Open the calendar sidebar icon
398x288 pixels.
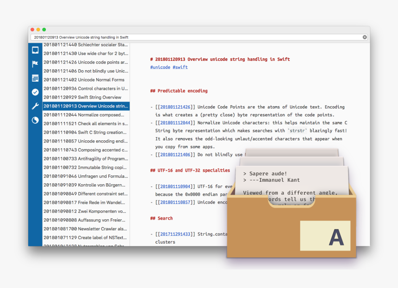(x=35, y=78)
